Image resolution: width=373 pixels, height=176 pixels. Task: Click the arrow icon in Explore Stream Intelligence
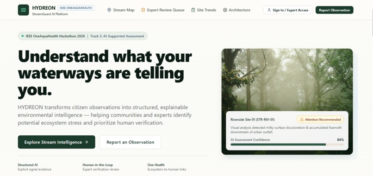tap(87, 142)
